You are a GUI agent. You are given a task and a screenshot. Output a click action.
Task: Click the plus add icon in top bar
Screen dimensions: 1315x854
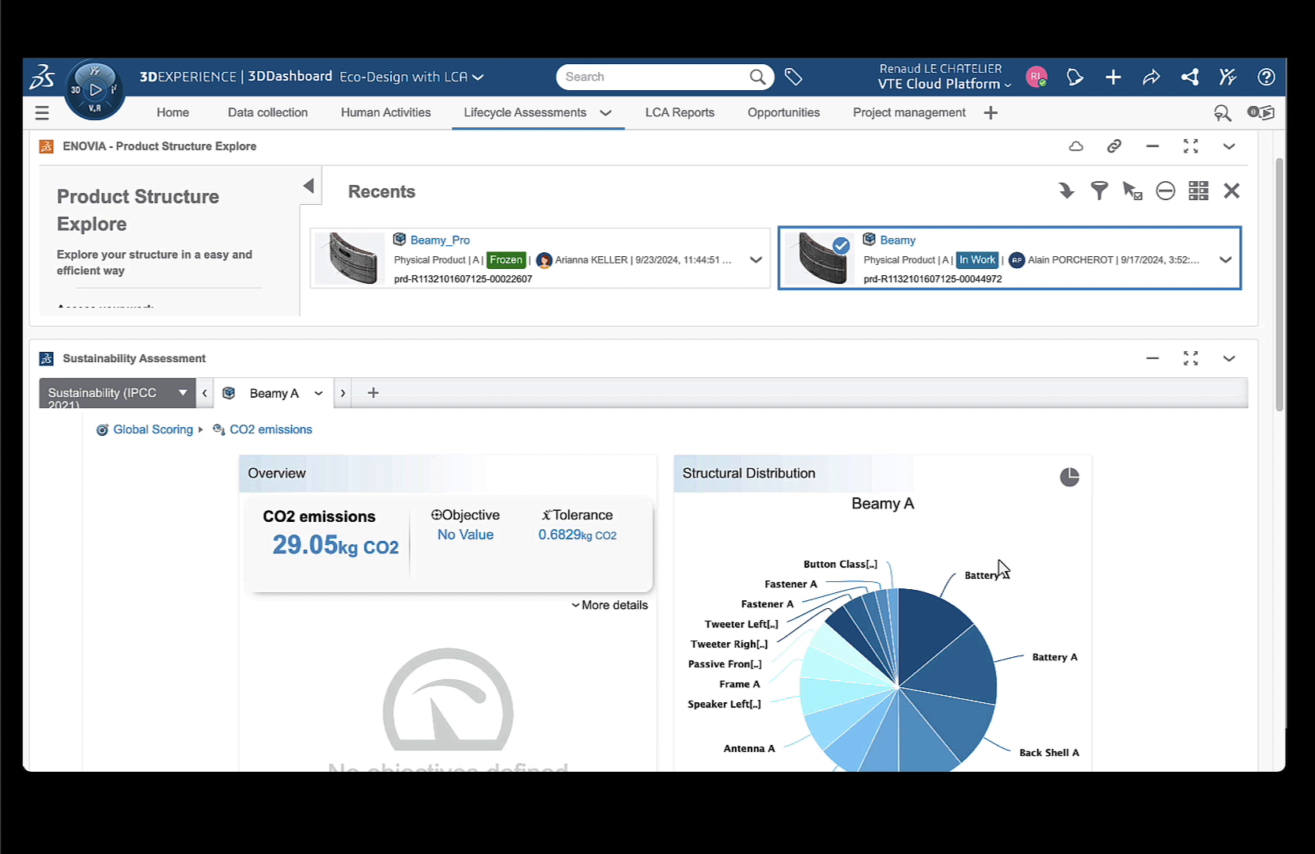pos(1113,77)
